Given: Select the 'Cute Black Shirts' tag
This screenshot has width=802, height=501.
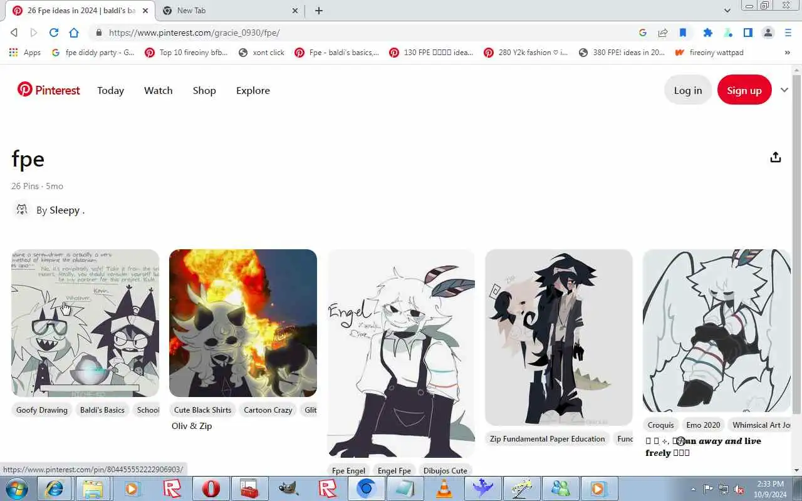Looking at the screenshot, I should tap(202, 410).
